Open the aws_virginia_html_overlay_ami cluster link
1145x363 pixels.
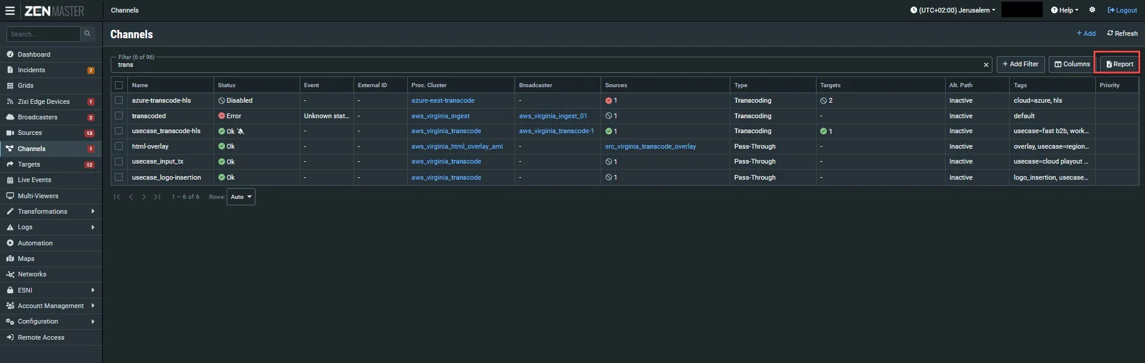pyautogui.click(x=457, y=146)
